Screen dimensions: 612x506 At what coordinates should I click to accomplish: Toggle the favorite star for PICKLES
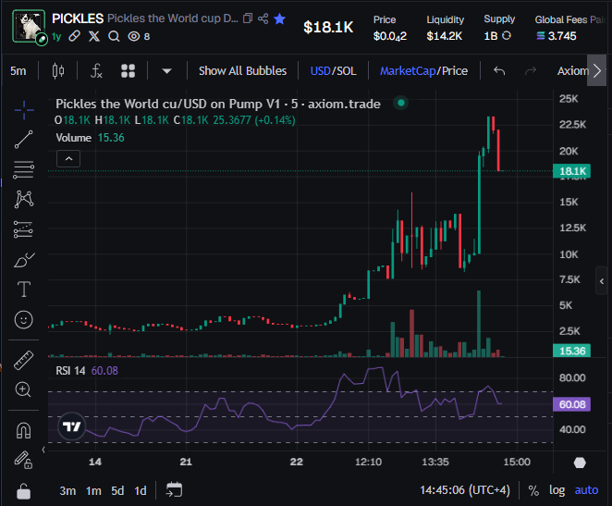[279, 19]
